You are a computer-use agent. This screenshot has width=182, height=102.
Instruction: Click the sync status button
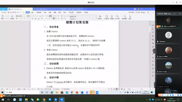coord(131,12)
